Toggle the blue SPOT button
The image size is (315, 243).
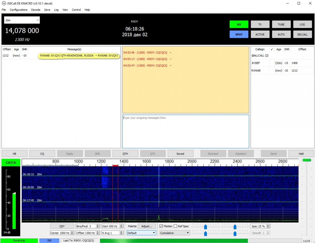pos(239,34)
